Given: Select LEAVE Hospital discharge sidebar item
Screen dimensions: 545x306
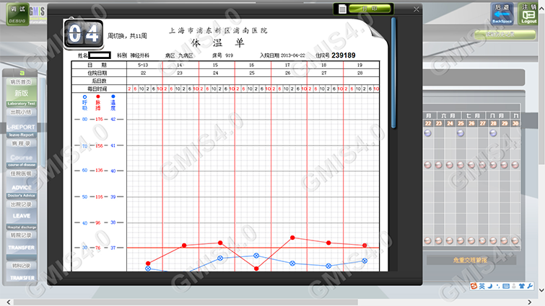Looking at the screenshot, I should pos(21,220).
